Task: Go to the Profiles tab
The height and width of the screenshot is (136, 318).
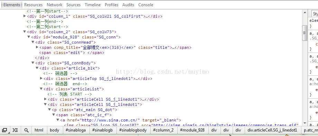Action: pos(112,4)
